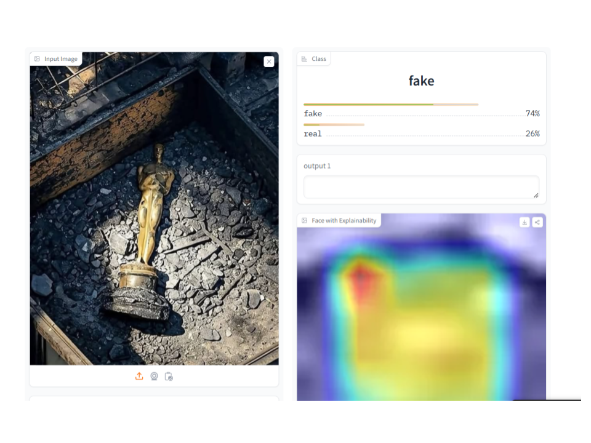This screenshot has height=443, width=591.
Task: Click inside the output 1 text box
Action: 421,187
